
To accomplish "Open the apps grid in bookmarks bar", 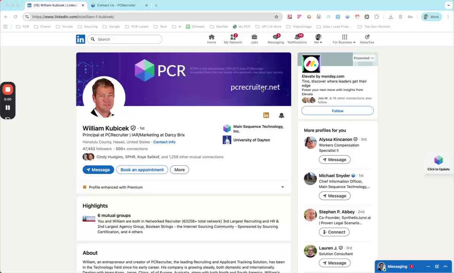I will point(5,27).
